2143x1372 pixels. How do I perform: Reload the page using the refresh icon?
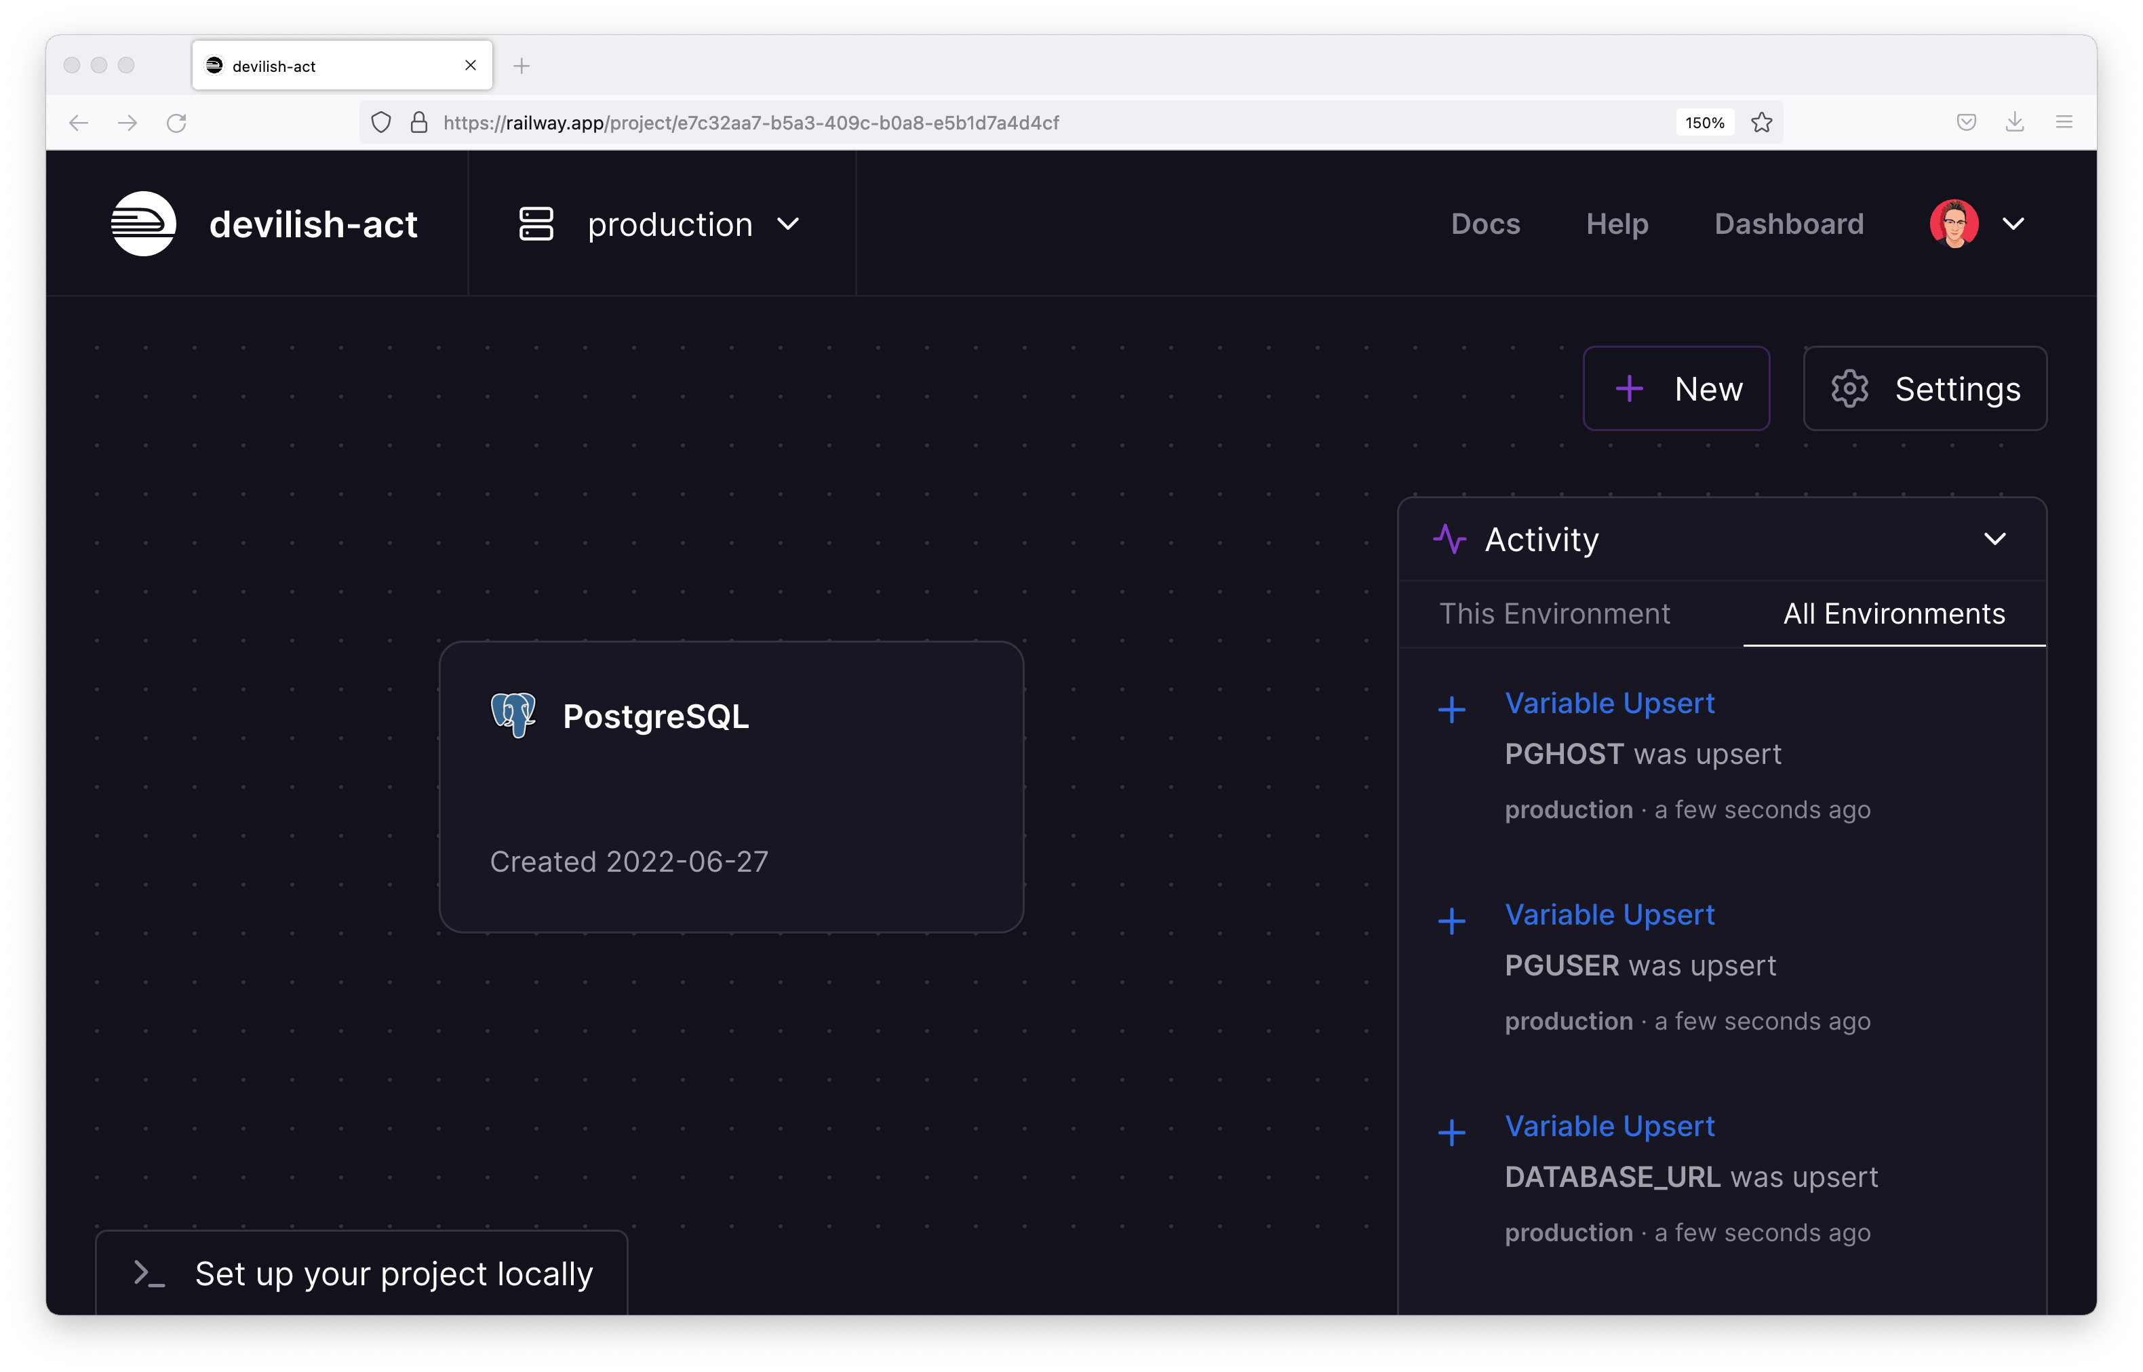click(176, 123)
